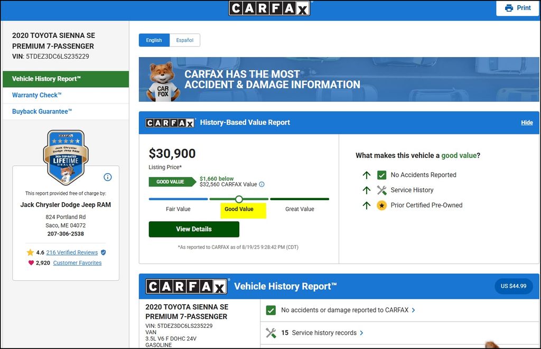
Task: Click the dealer phone number 207-306-2538
Action: click(66, 234)
